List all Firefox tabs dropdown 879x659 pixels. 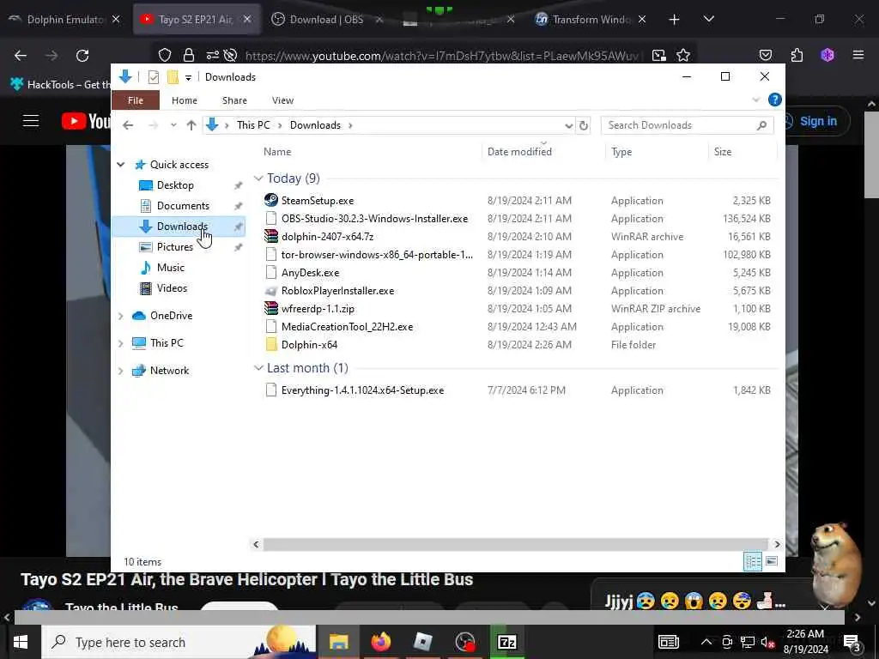point(708,19)
